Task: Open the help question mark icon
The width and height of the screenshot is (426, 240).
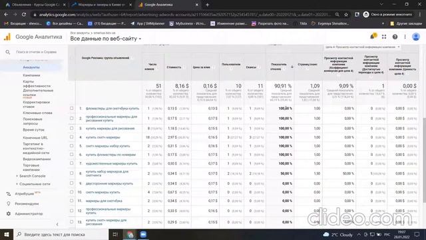Action: [x=395, y=37]
